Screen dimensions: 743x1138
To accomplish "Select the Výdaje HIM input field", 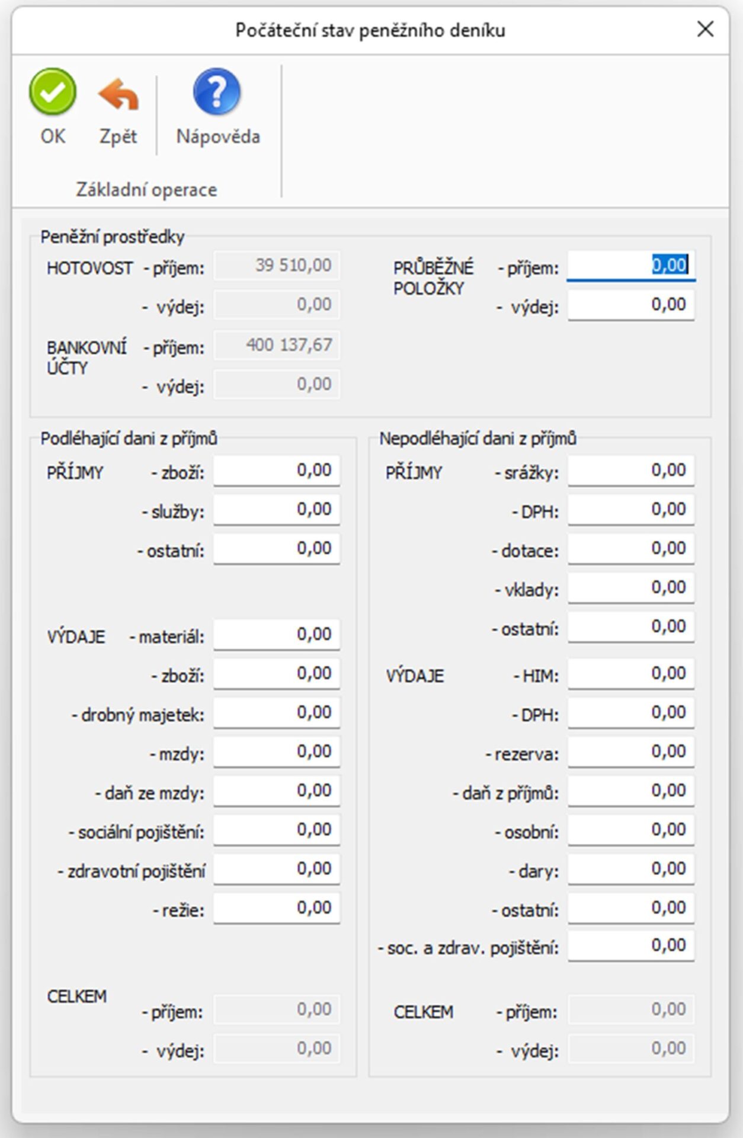I will [x=630, y=674].
